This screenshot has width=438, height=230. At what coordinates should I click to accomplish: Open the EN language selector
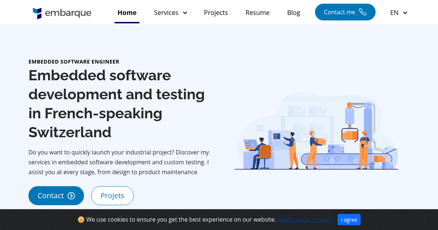click(x=399, y=12)
